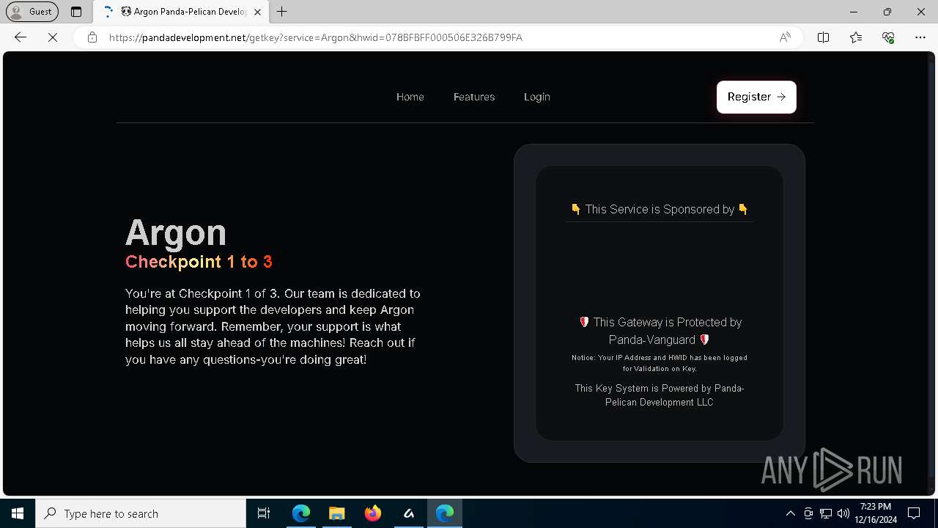
Task: Open the notification center icon
Action: tap(914, 513)
